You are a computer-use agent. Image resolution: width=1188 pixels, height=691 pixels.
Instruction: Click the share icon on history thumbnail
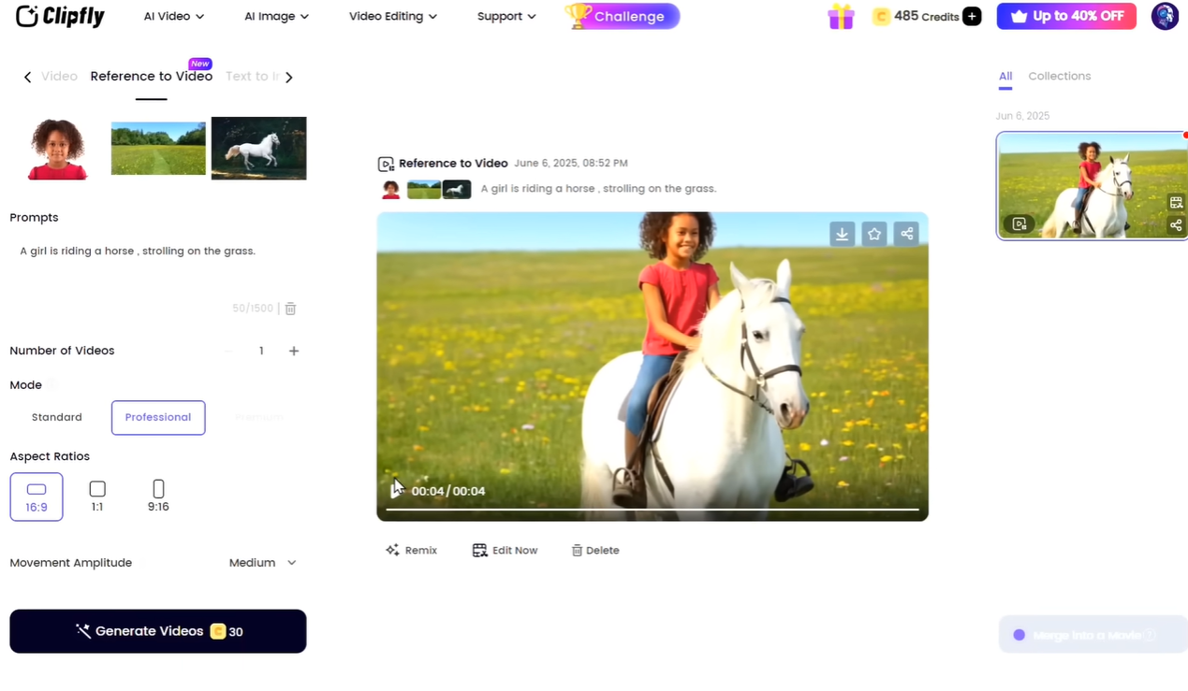1177,225
